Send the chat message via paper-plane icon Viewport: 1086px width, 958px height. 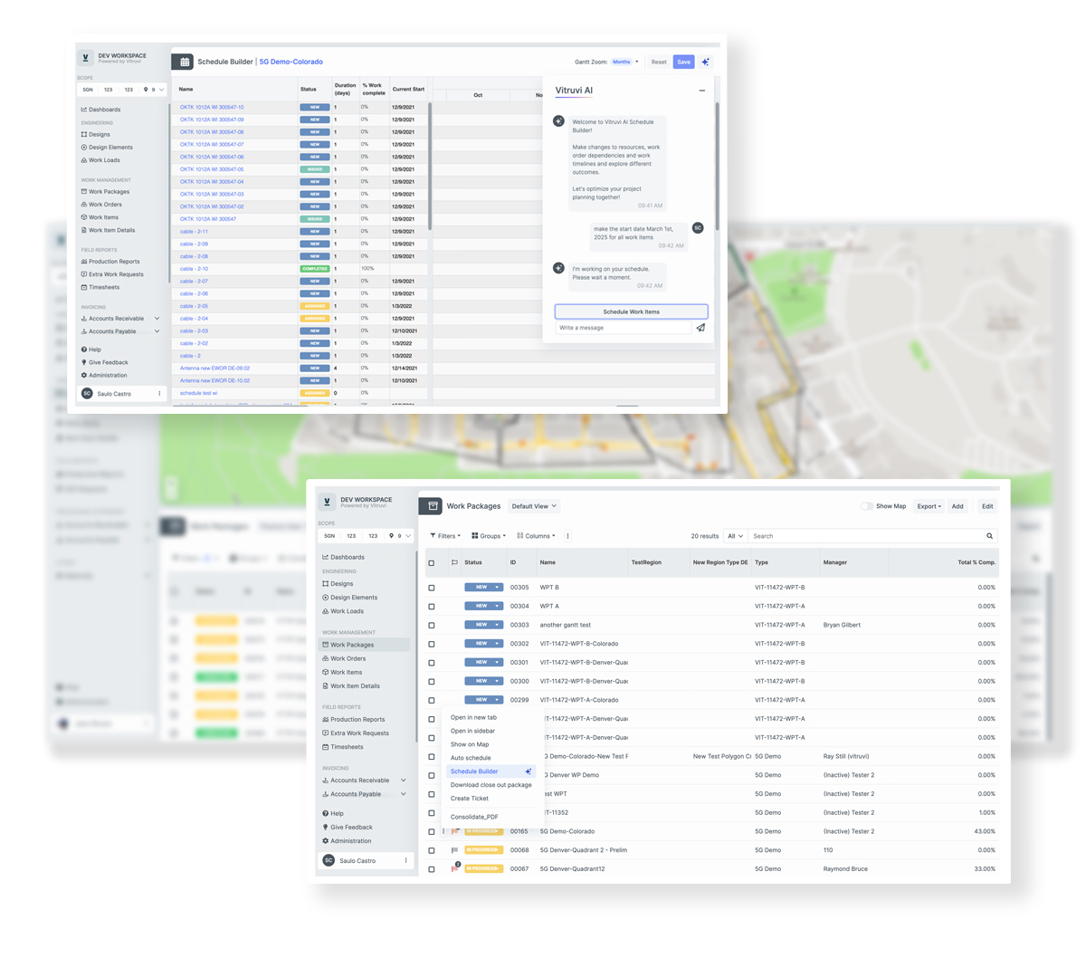[700, 328]
